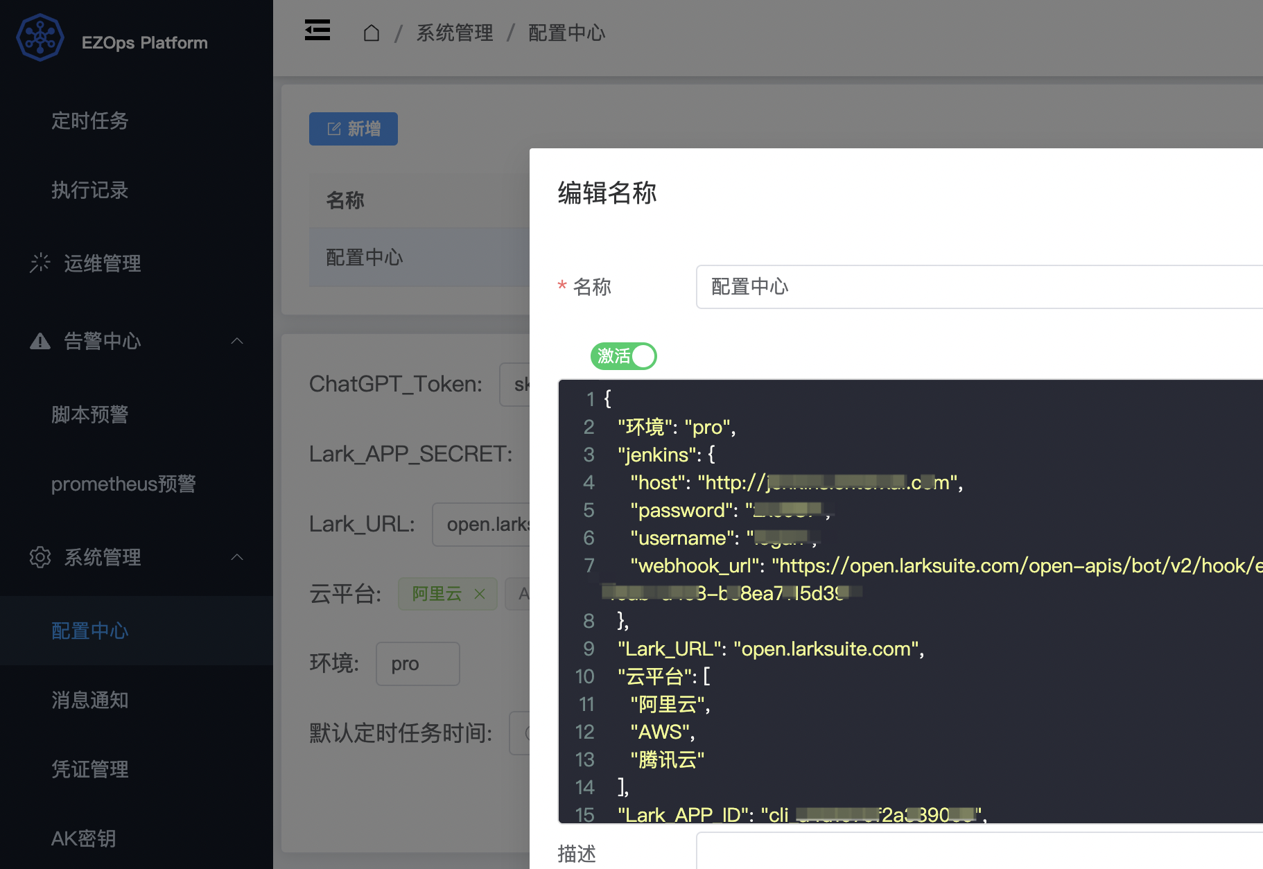Collapse the 系统管理 submenu chevron
The image size is (1263, 869).
tap(237, 557)
